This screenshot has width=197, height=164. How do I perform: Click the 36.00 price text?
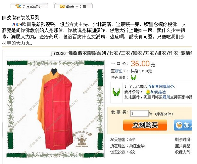click(140, 63)
